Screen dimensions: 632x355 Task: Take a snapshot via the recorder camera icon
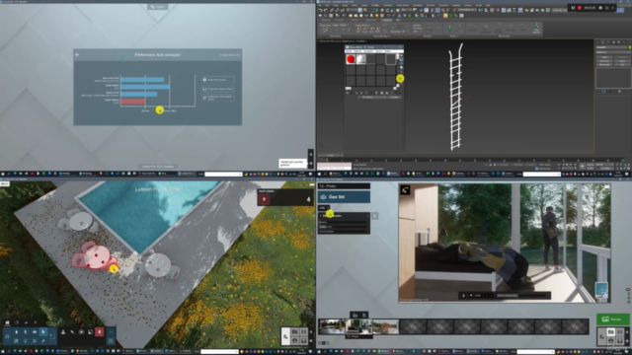pyautogui.click(x=600, y=8)
